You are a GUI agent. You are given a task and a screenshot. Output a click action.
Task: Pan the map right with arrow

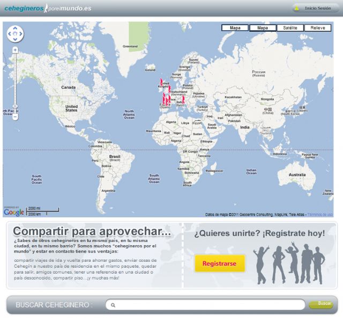tap(20, 34)
